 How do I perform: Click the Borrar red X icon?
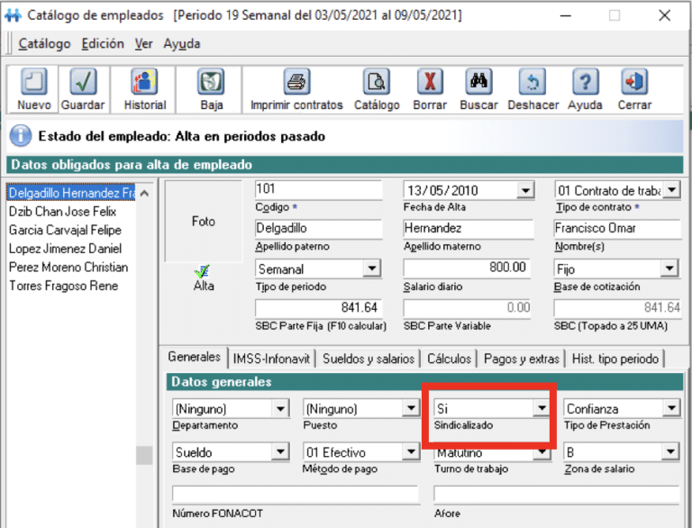430,81
